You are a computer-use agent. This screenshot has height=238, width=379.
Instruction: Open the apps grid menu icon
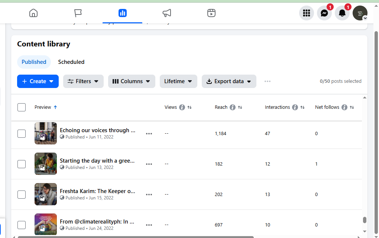coord(306,13)
